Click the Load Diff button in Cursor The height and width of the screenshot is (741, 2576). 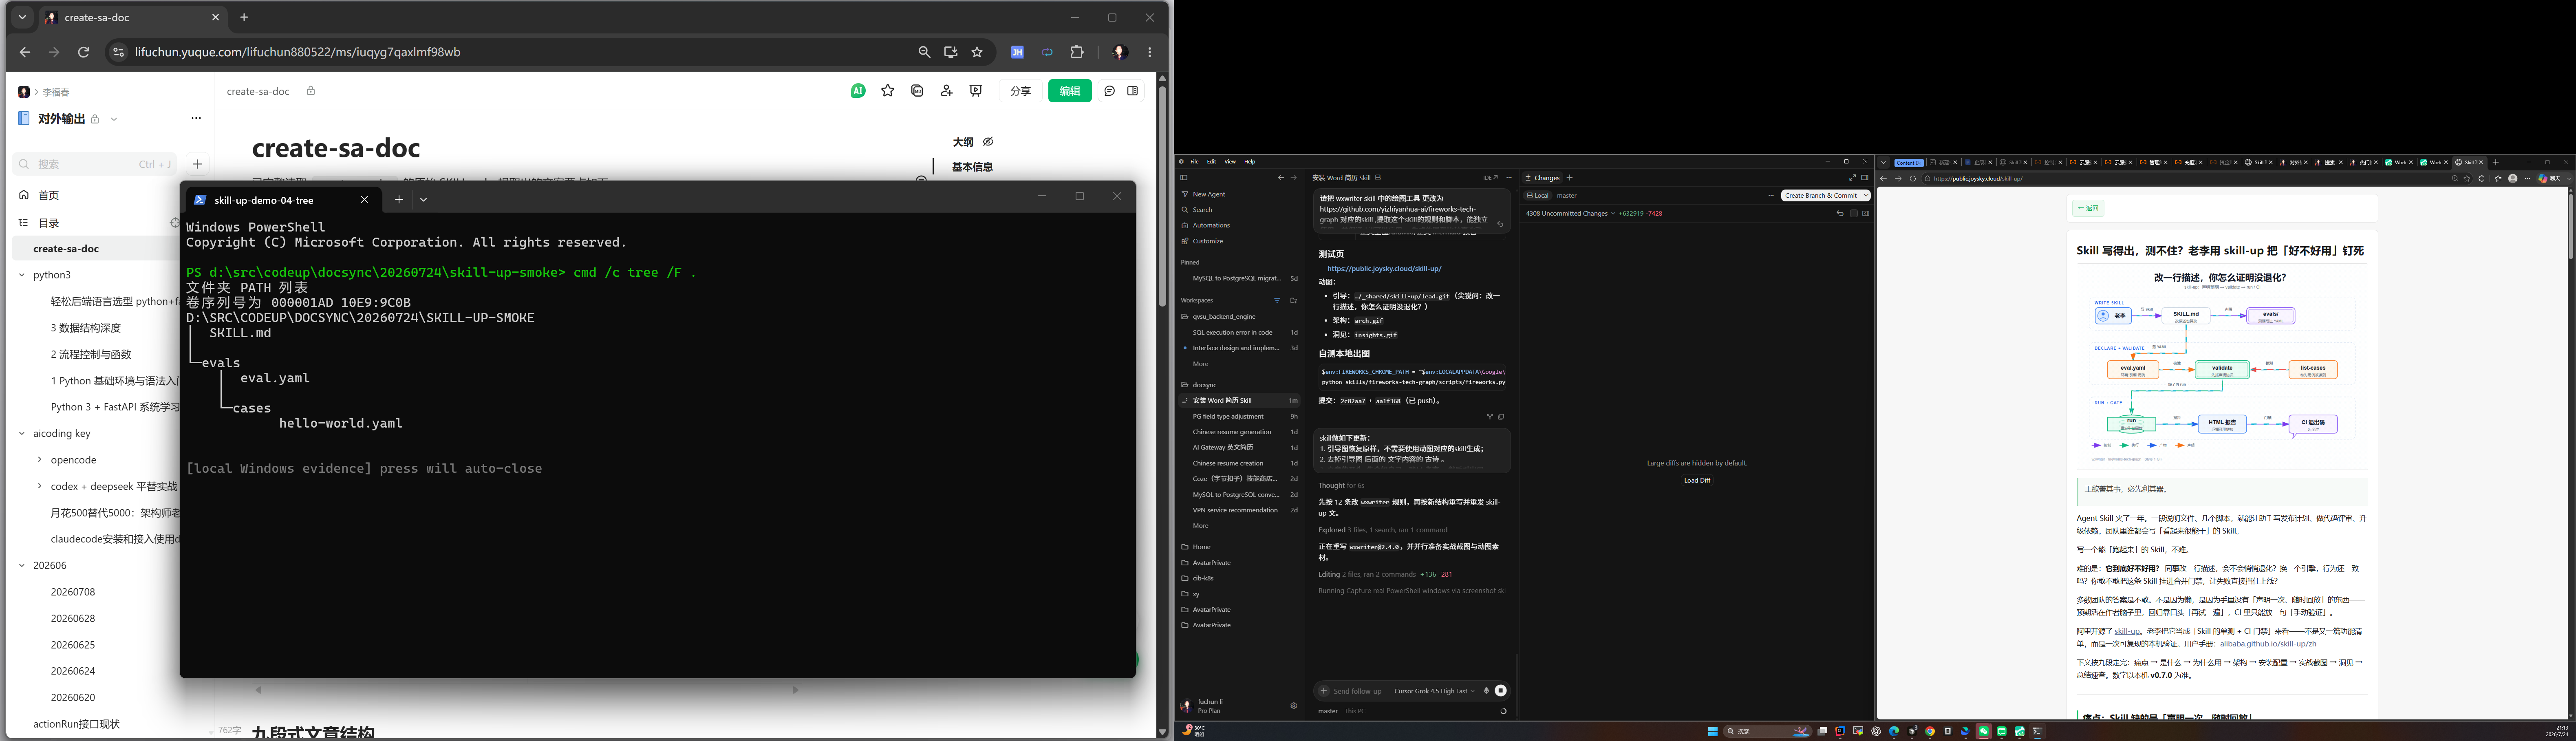tap(1697, 480)
